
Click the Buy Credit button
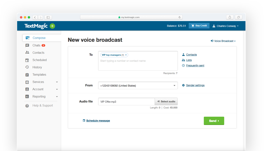(199, 26)
